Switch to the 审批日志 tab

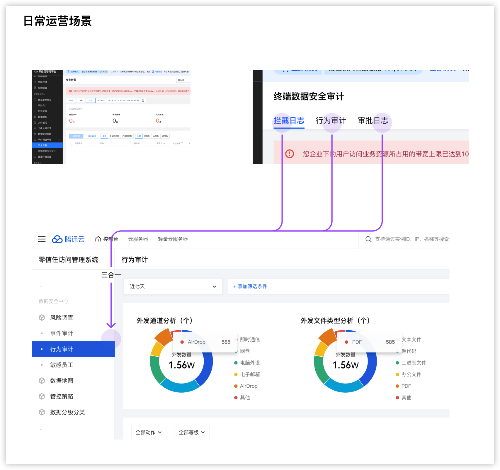(x=373, y=121)
